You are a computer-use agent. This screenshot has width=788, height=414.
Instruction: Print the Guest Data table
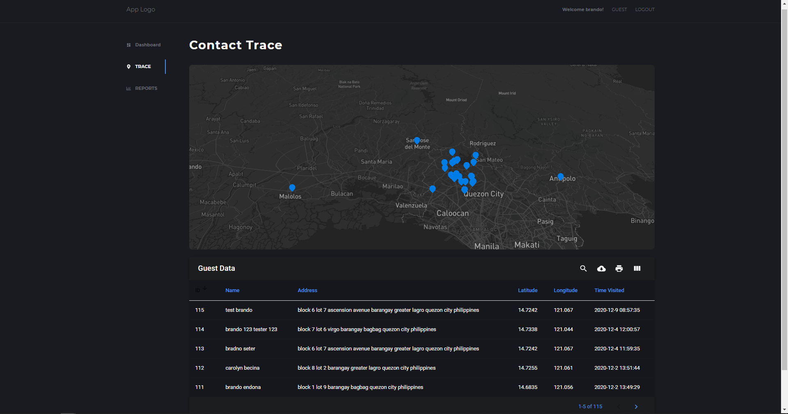[619, 268]
